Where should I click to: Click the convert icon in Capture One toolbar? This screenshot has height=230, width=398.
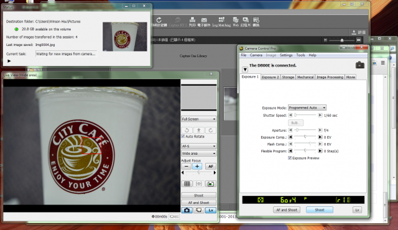[256, 20]
